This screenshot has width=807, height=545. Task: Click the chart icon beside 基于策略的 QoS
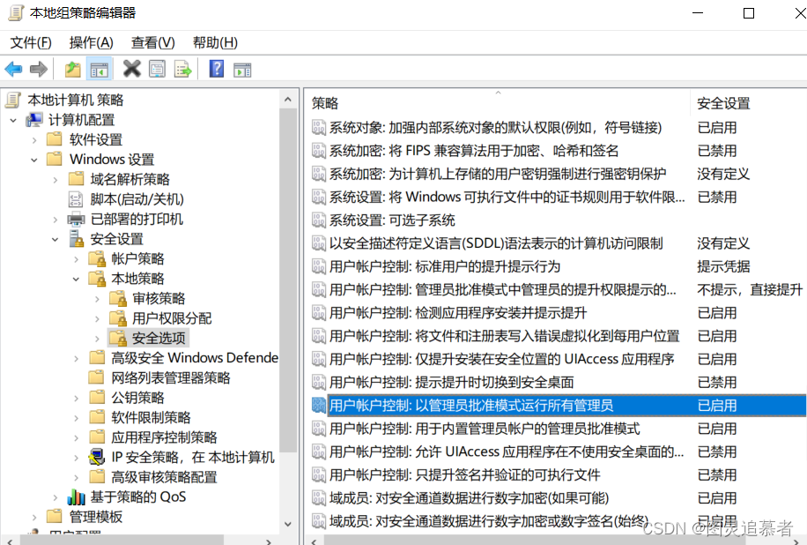(76, 496)
